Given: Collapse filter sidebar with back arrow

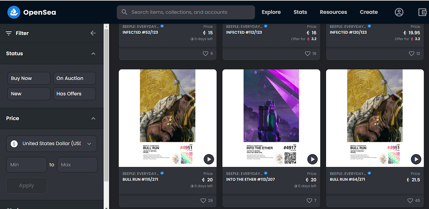Looking at the screenshot, I should [x=93, y=33].
